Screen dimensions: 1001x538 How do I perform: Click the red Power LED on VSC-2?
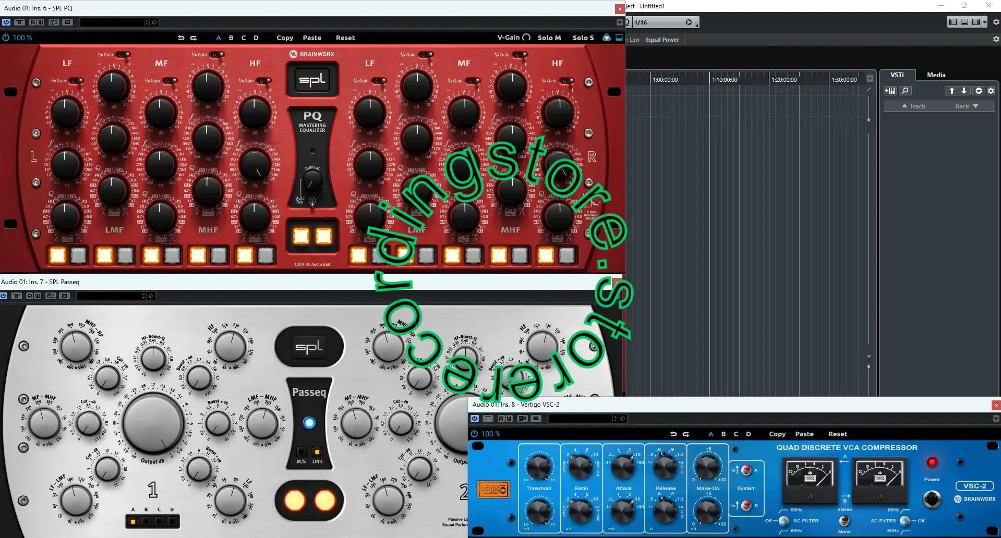932,462
